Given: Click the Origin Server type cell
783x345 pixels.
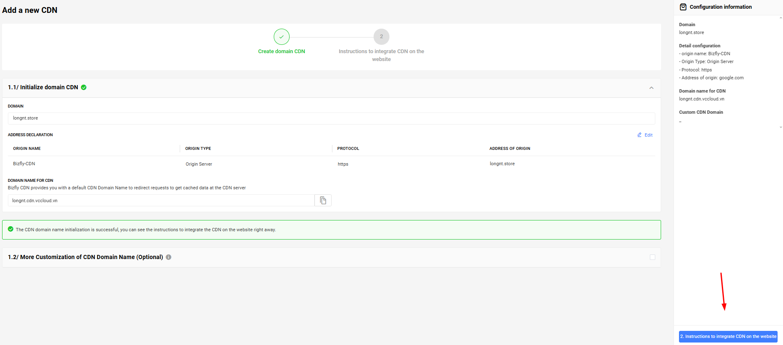Looking at the screenshot, I should pos(199,164).
